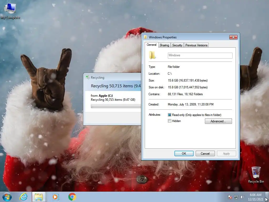The height and width of the screenshot is (202, 269).
Task: Open the Windows Start menu orb
Action: (7, 197)
